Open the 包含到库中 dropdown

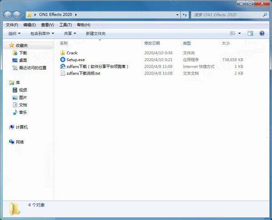42,33
